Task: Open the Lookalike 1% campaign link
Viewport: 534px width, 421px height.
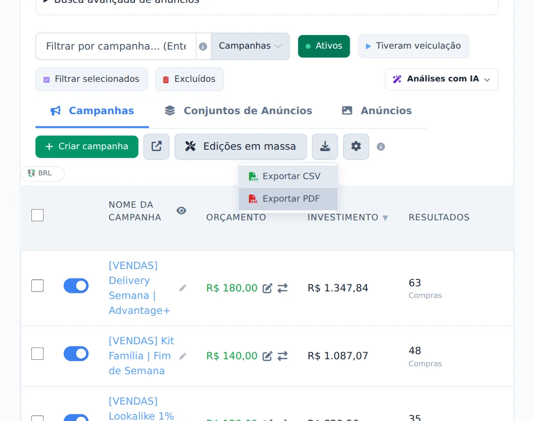Action: pos(141,410)
